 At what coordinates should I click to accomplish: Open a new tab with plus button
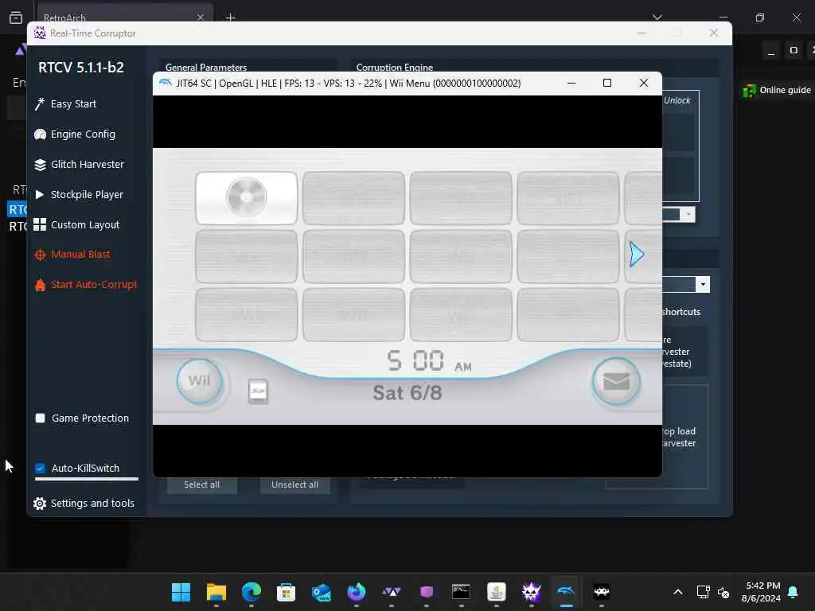tap(230, 18)
